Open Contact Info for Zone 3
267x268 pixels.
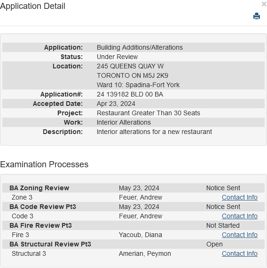[240, 197]
